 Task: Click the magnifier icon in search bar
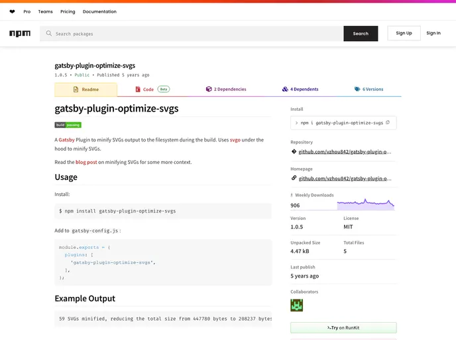(x=49, y=33)
